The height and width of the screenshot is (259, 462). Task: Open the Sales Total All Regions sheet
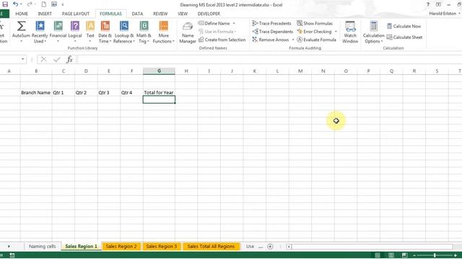click(211, 246)
